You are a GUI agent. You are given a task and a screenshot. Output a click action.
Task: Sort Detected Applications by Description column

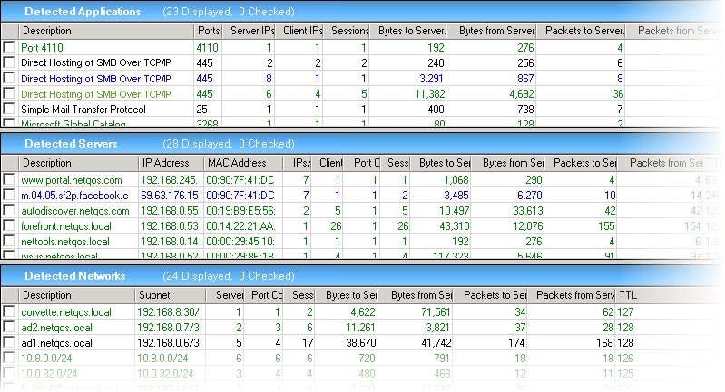coord(106,31)
